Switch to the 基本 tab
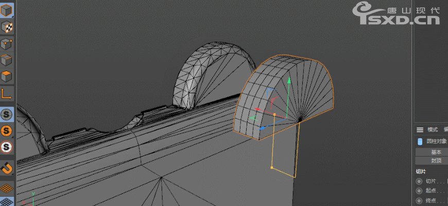Image resolution: width=448 pixels, height=206 pixels. (x=436, y=152)
